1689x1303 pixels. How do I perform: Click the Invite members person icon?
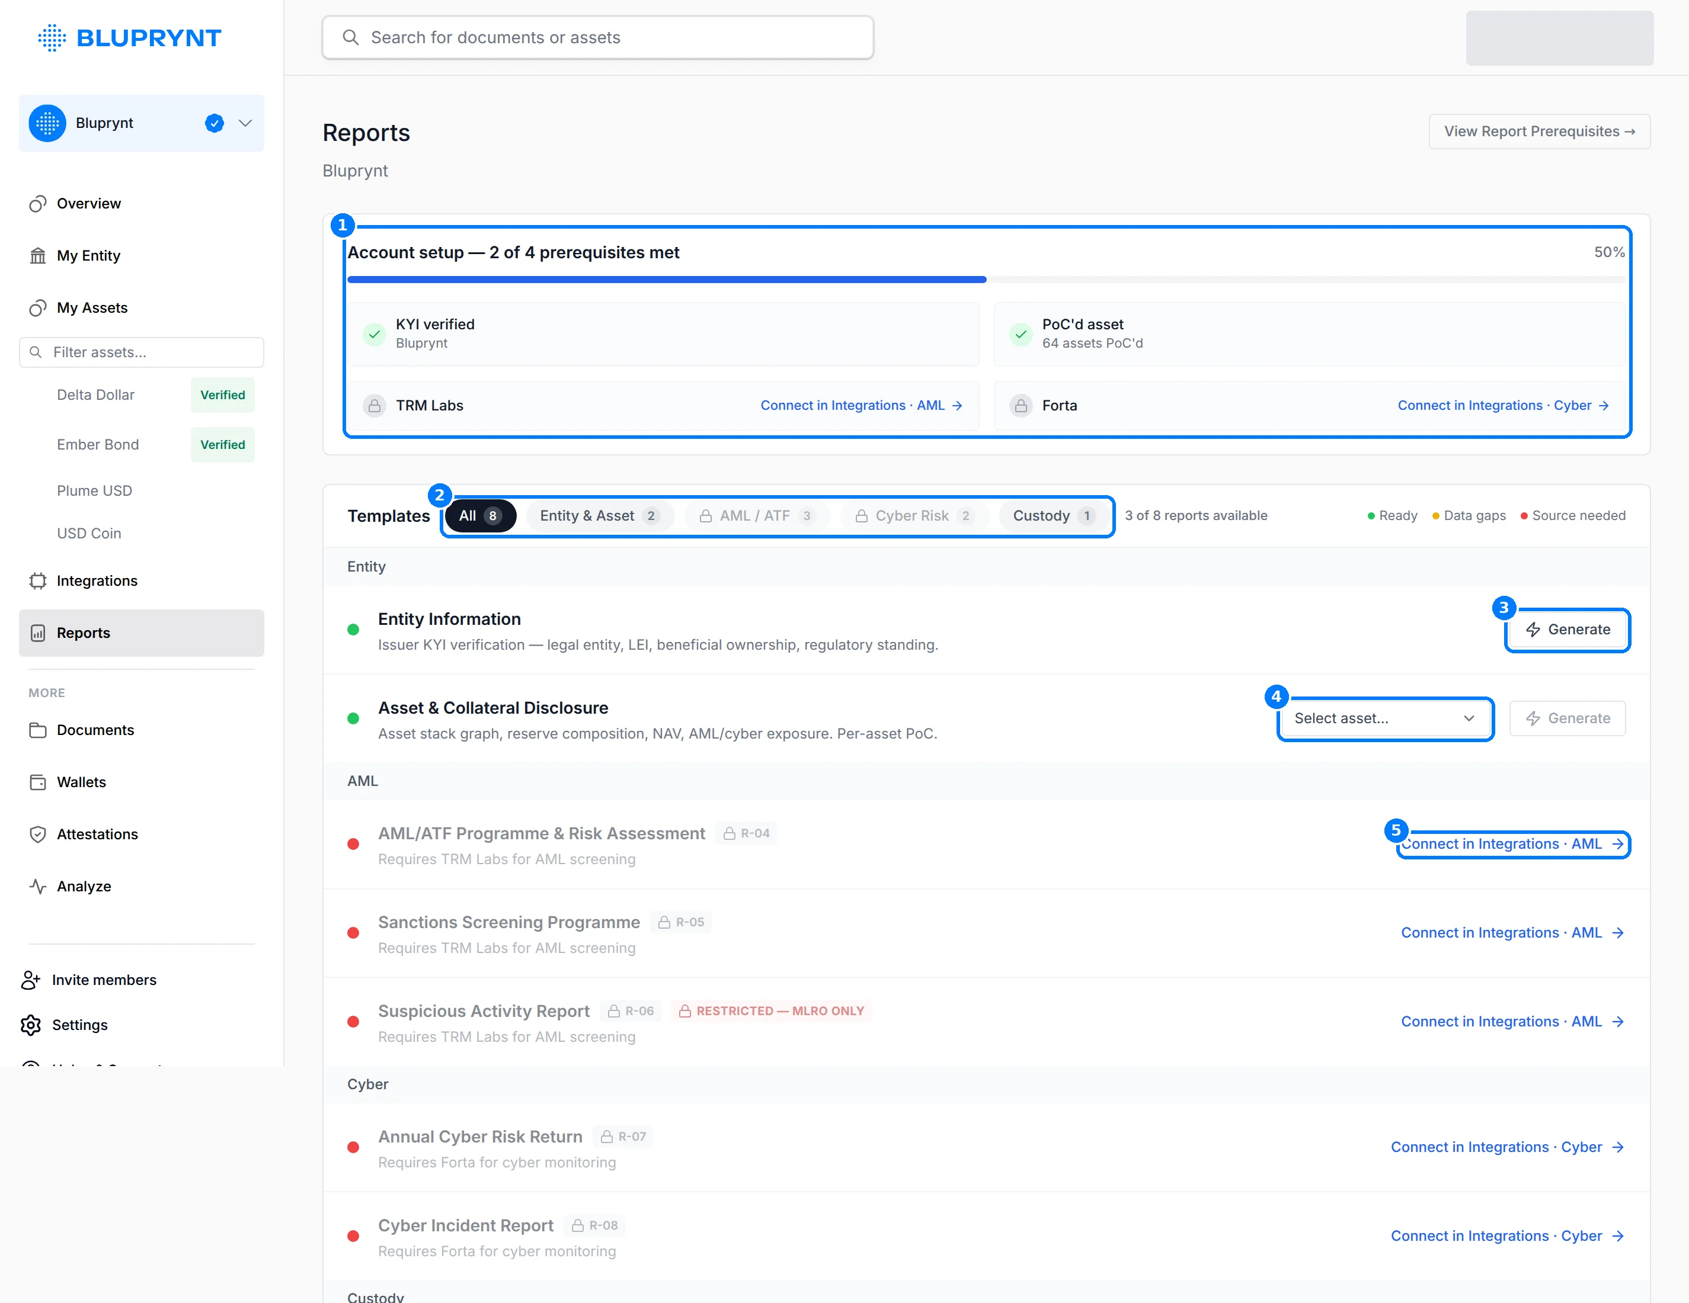point(30,980)
